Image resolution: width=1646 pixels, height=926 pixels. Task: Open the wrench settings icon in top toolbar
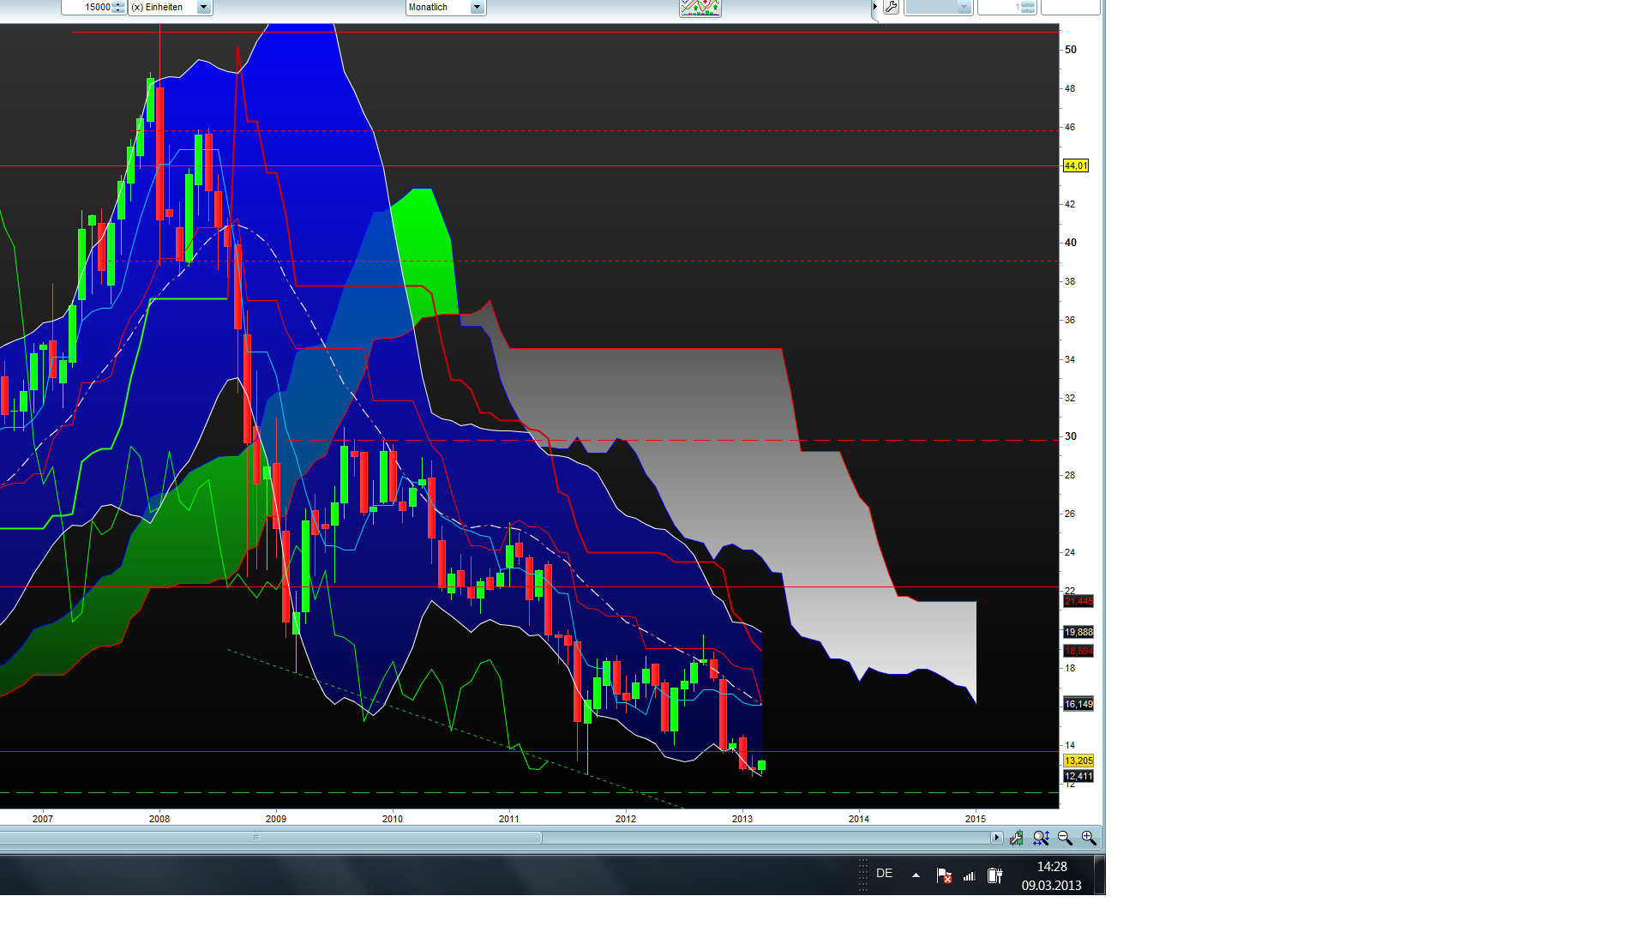click(x=891, y=7)
